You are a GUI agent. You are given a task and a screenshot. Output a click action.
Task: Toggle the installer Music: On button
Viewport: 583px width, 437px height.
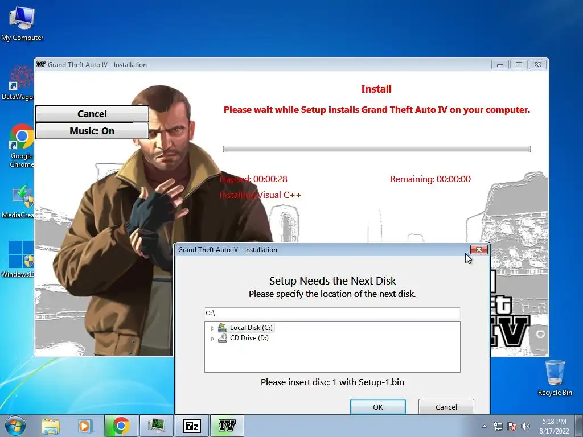(x=92, y=131)
